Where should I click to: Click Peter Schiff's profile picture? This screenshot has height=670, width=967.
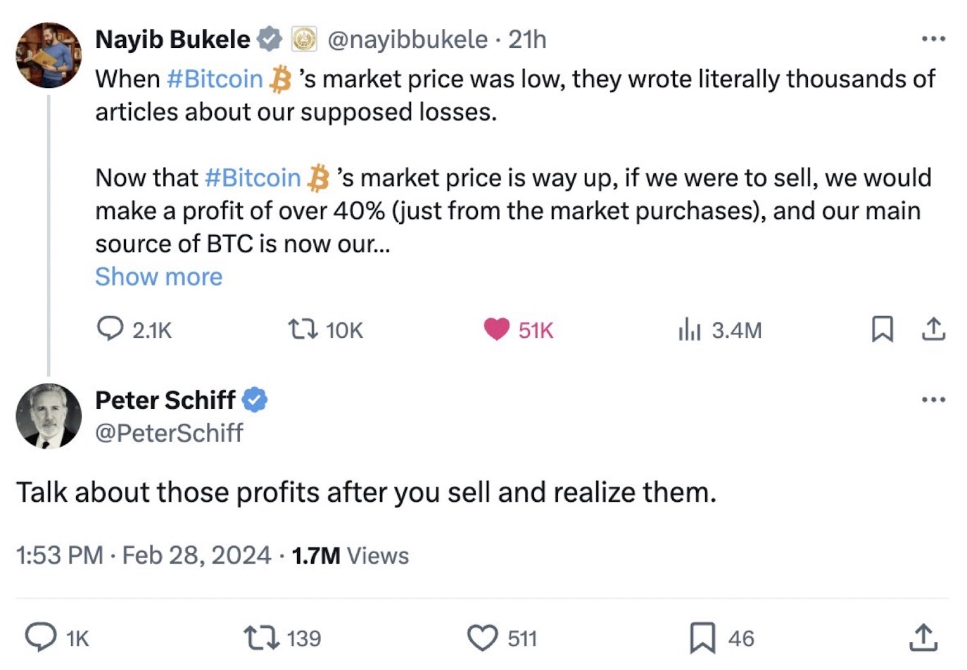coord(49,416)
